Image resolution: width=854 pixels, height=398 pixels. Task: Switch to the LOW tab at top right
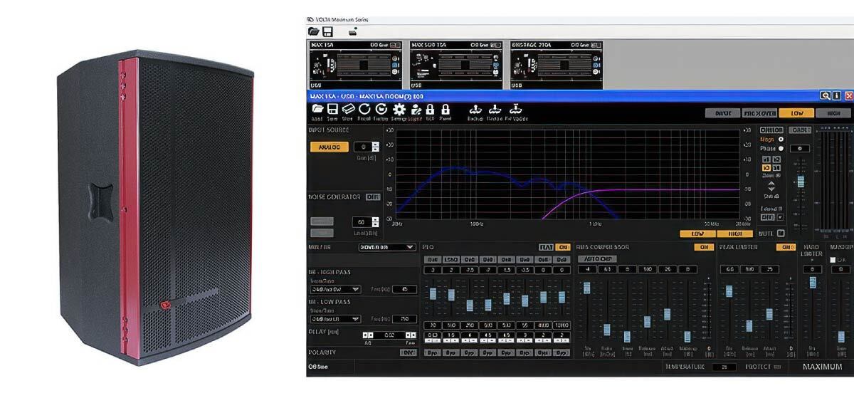click(796, 113)
